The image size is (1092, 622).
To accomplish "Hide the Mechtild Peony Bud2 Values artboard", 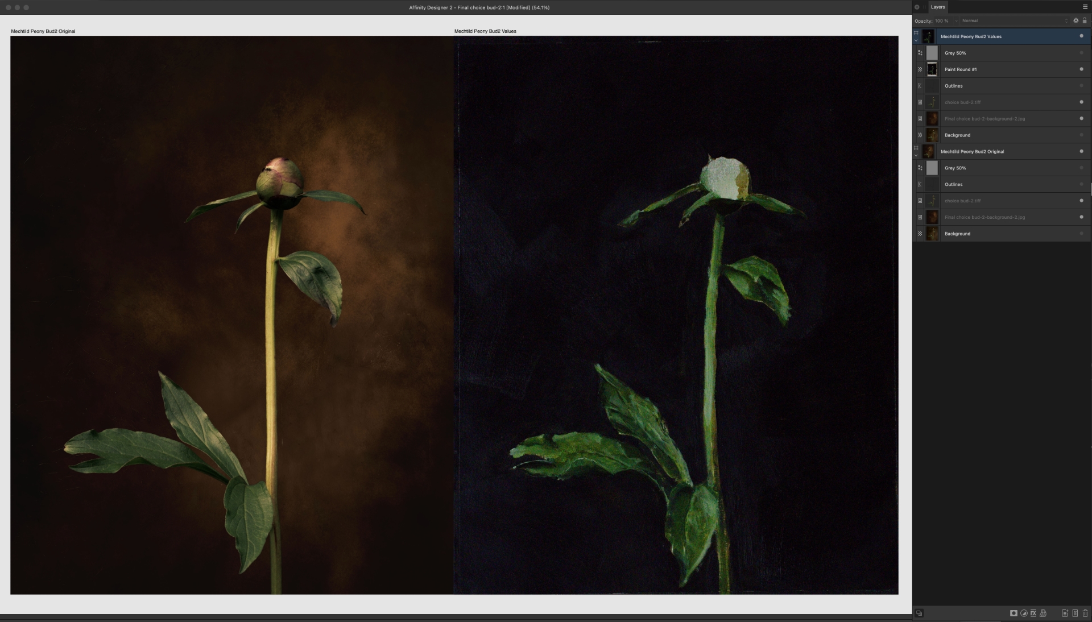I will tap(1081, 36).
